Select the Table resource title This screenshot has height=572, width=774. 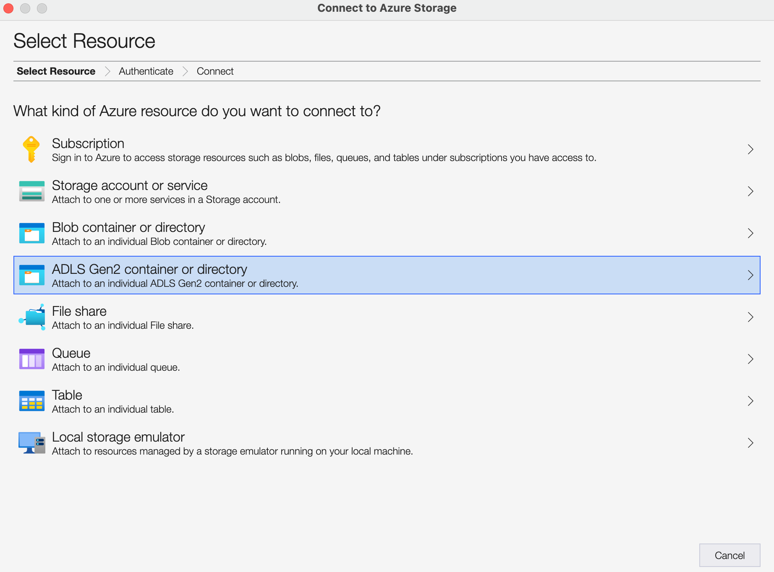[67, 395]
